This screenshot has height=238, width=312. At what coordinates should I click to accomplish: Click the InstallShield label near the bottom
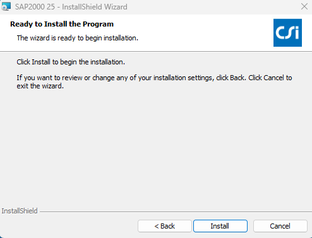(20, 211)
